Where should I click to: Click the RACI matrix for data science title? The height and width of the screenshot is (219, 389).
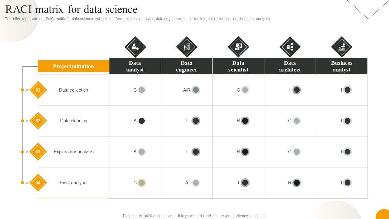(x=71, y=9)
